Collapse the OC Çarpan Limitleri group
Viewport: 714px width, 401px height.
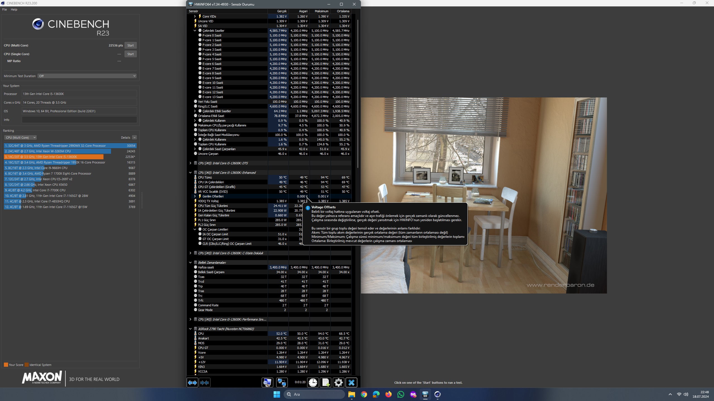195,229
